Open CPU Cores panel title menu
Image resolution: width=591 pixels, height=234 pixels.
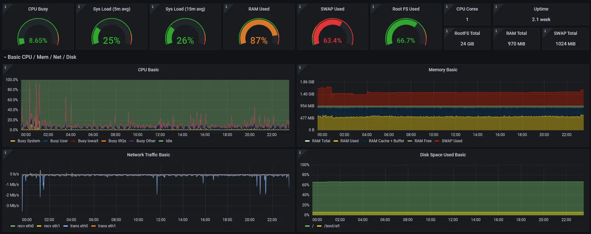467,9
